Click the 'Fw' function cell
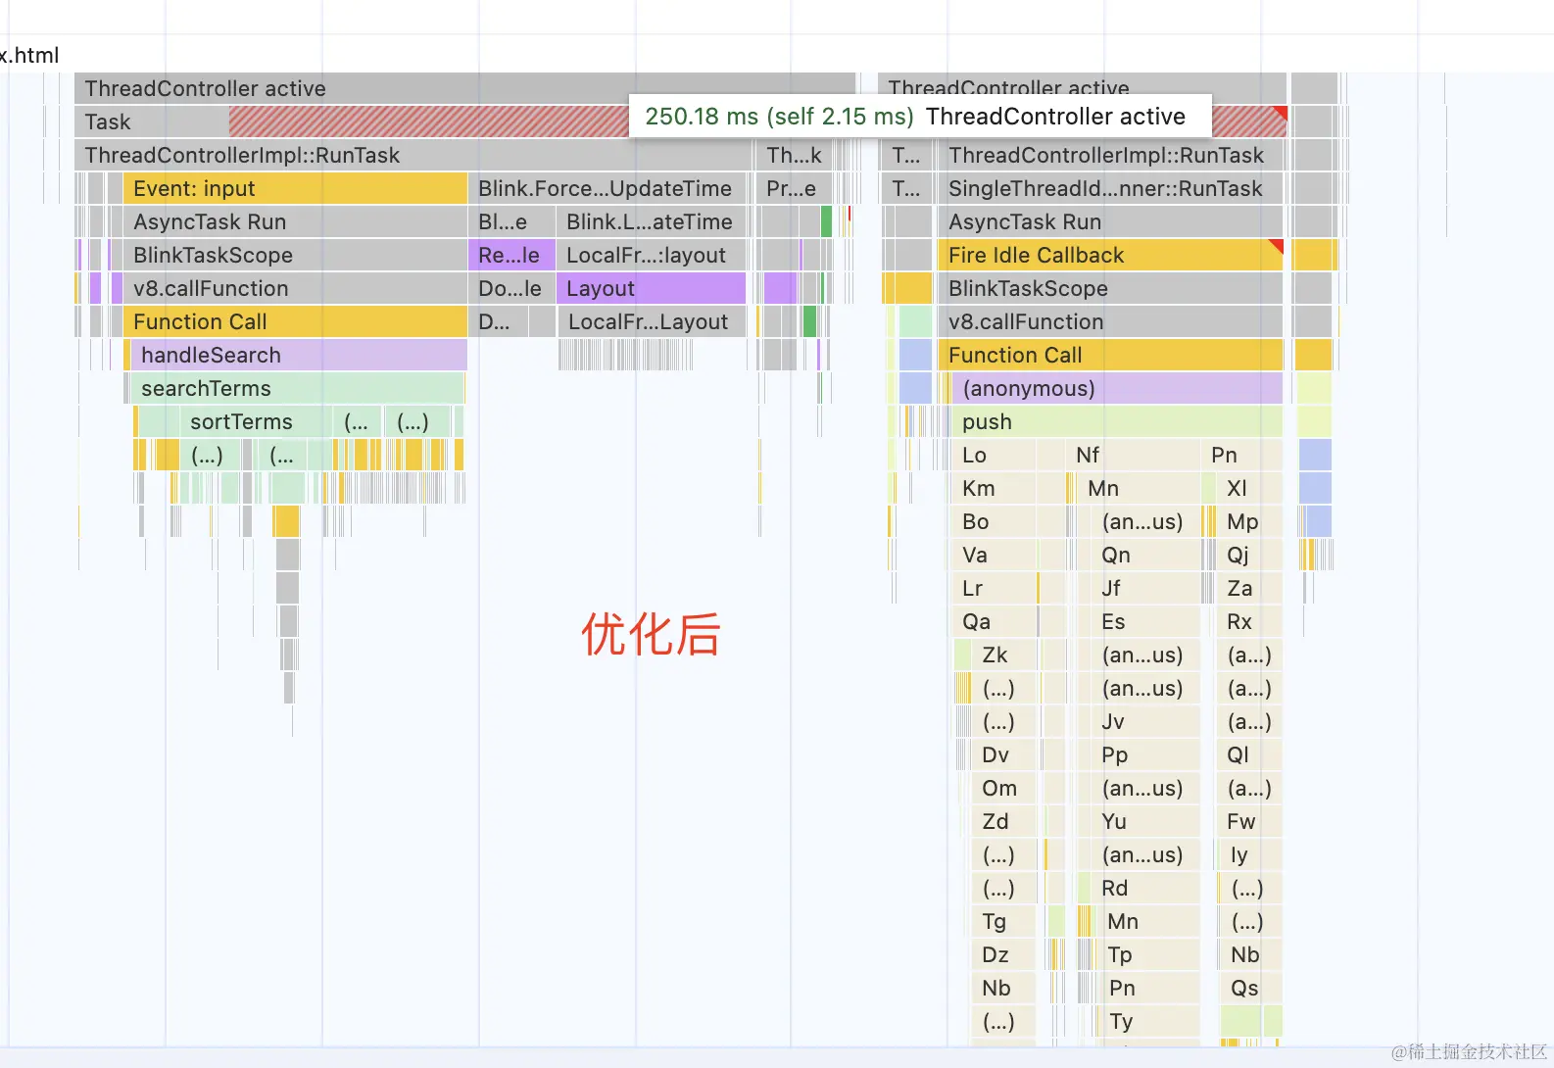Image resolution: width=1554 pixels, height=1068 pixels. [1249, 821]
